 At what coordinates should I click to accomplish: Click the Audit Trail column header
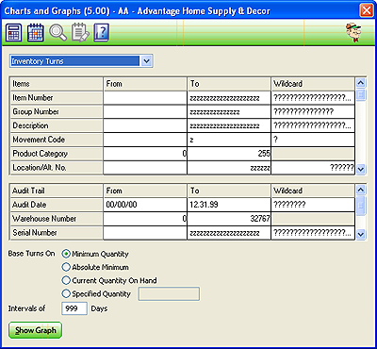pyautogui.click(x=57, y=191)
